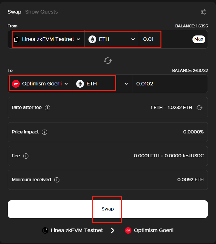Screen dimensions: 216x244
Task: Open the To ETH token dropdown chevron
Action: click(126, 84)
